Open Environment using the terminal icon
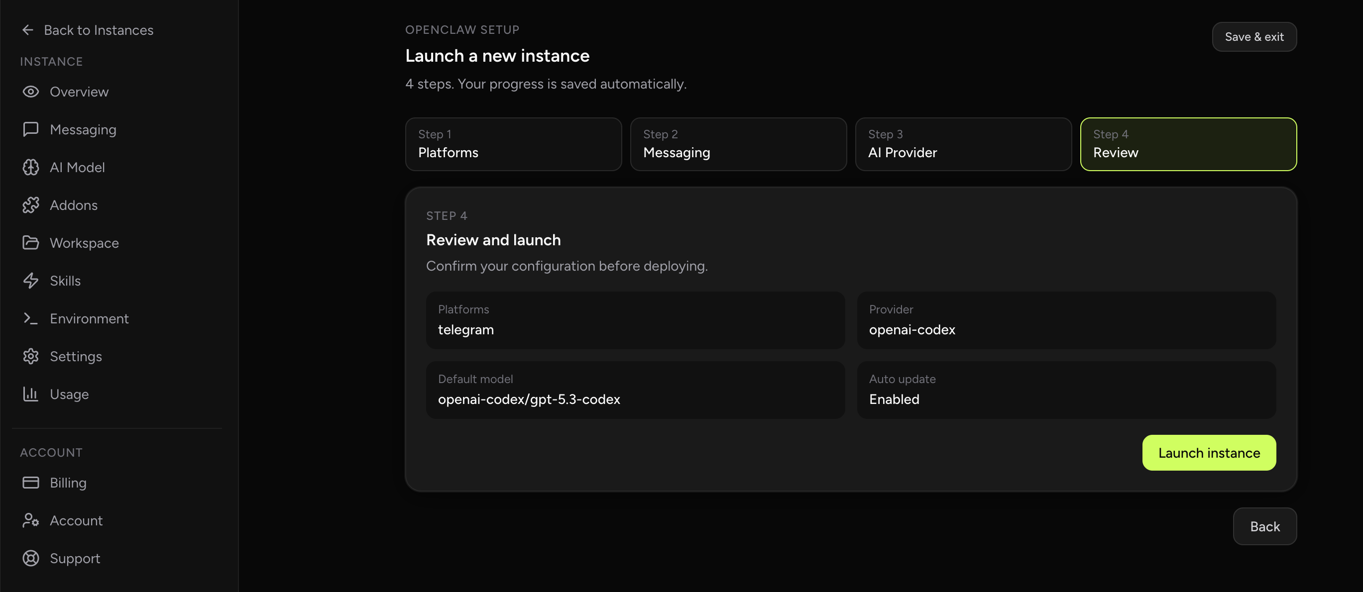The width and height of the screenshot is (1363, 592). 31,318
